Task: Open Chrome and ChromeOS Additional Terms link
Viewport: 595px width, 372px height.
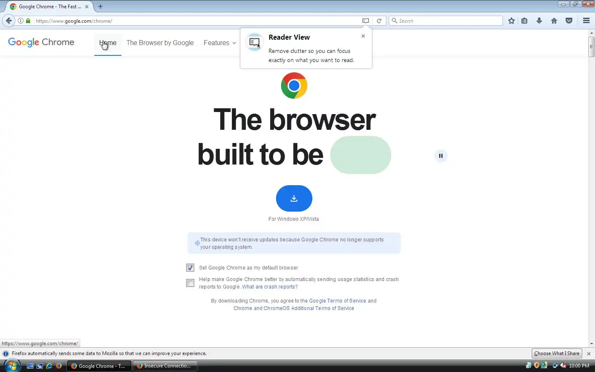Action: pyautogui.click(x=294, y=308)
